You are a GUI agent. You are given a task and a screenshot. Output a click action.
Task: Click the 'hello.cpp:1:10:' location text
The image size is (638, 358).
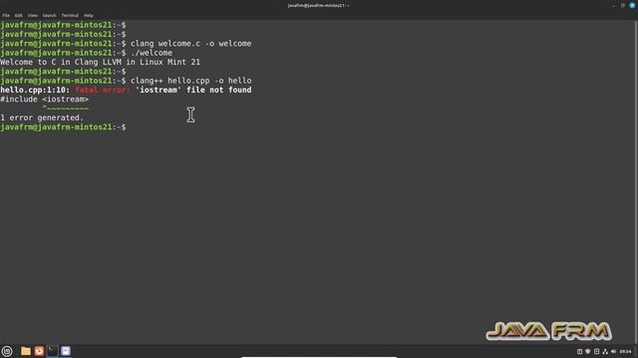click(x=35, y=89)
